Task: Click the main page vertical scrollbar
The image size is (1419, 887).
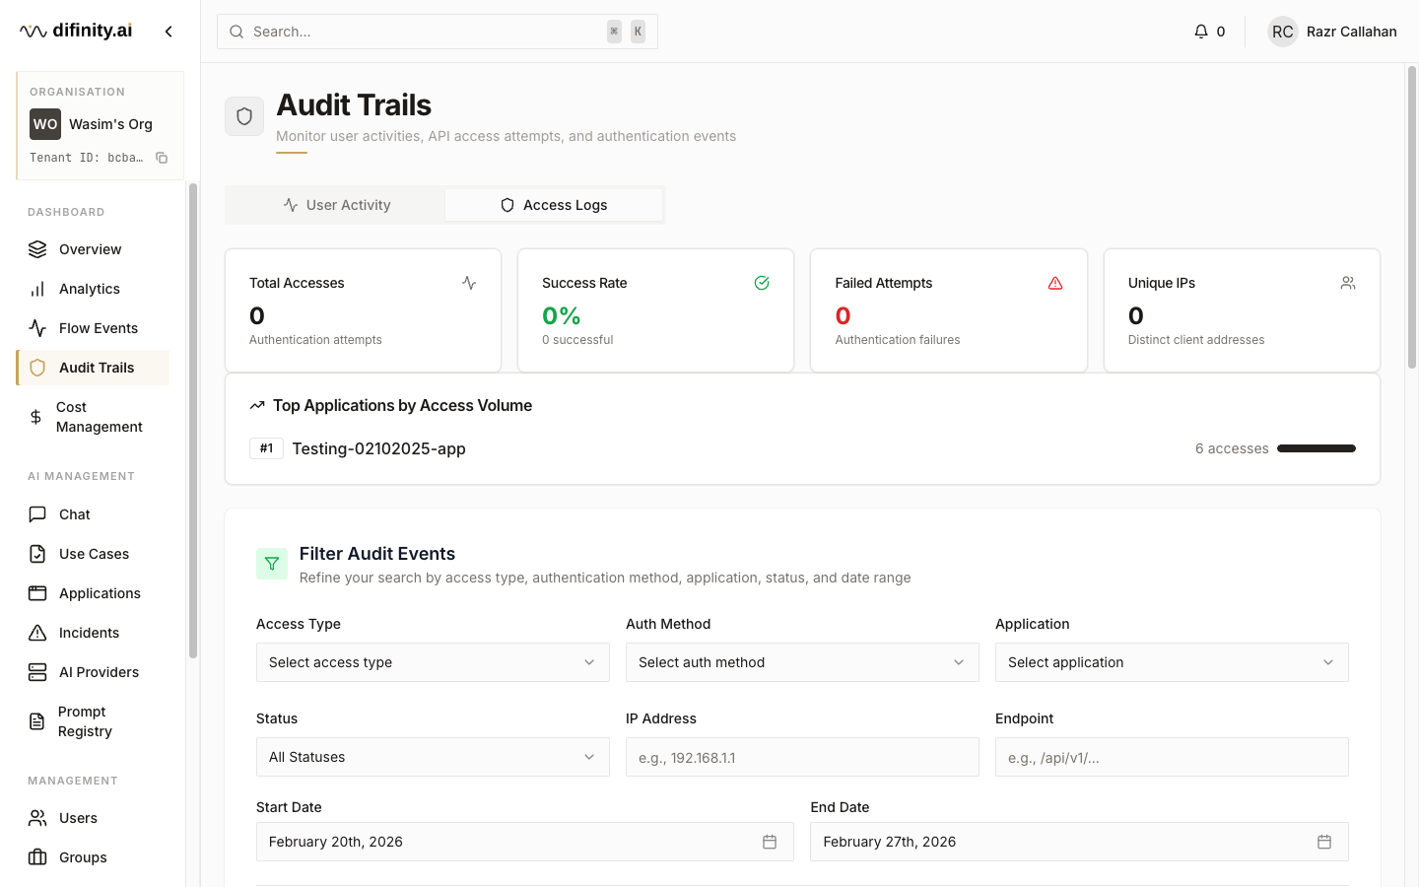Action: [1411, 217]
